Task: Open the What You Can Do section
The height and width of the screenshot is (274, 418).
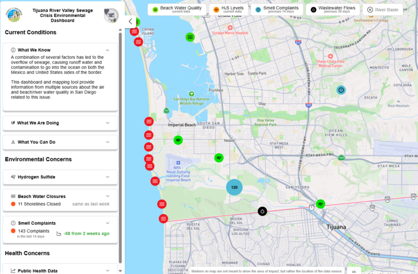Action: point(60,142)
